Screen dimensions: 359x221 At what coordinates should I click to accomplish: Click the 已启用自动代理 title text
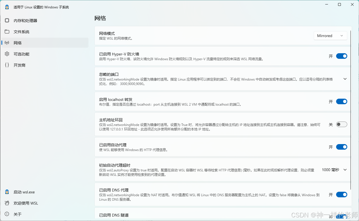[x=113, y=145]
